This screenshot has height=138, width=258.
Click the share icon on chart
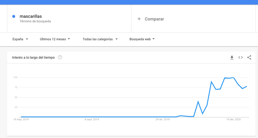click(x=249, y=57)
